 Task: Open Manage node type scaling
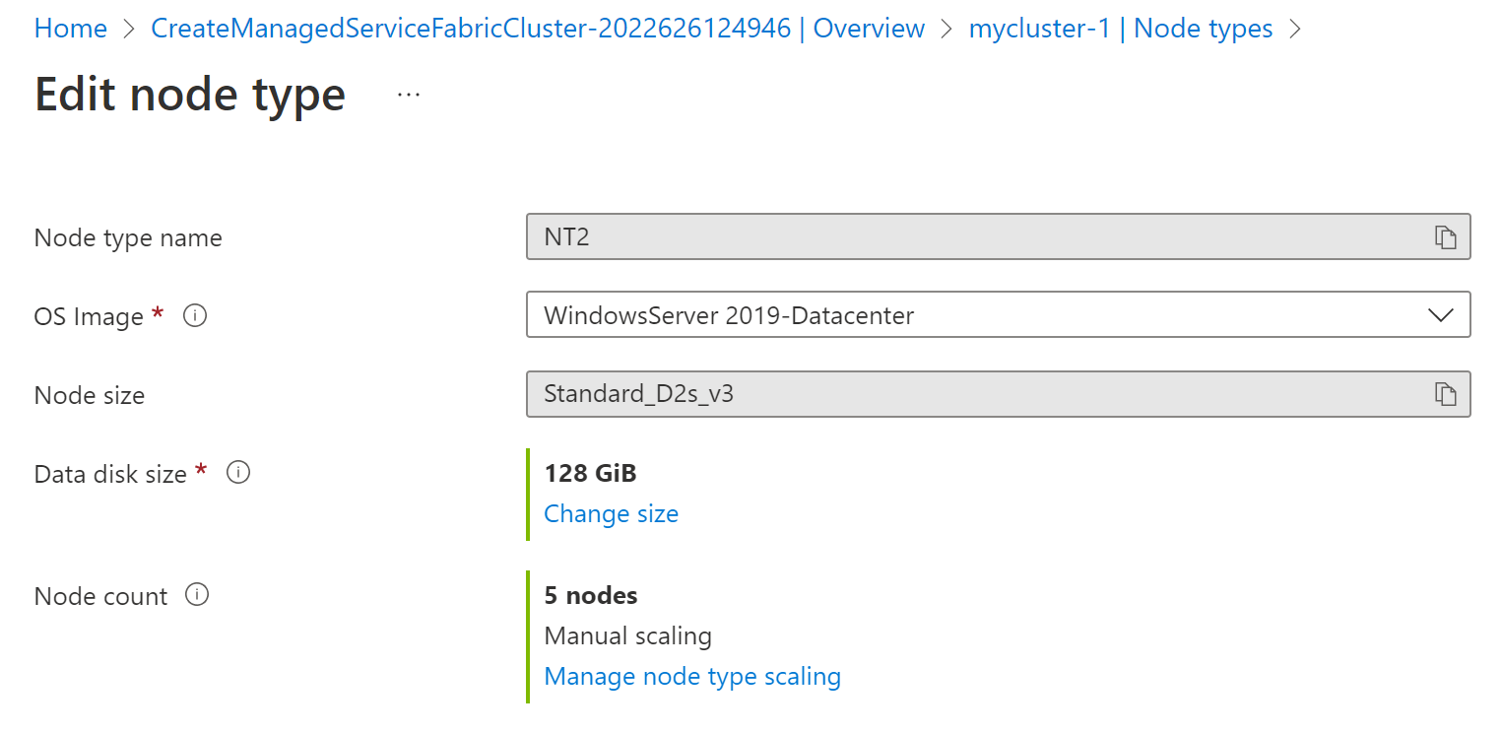[692, 676]
